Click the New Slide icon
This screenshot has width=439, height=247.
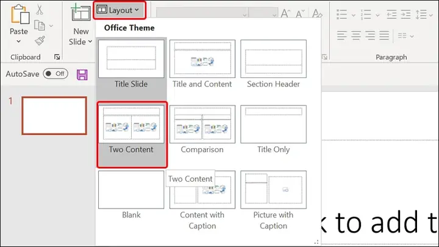click(x=80, y=13)
